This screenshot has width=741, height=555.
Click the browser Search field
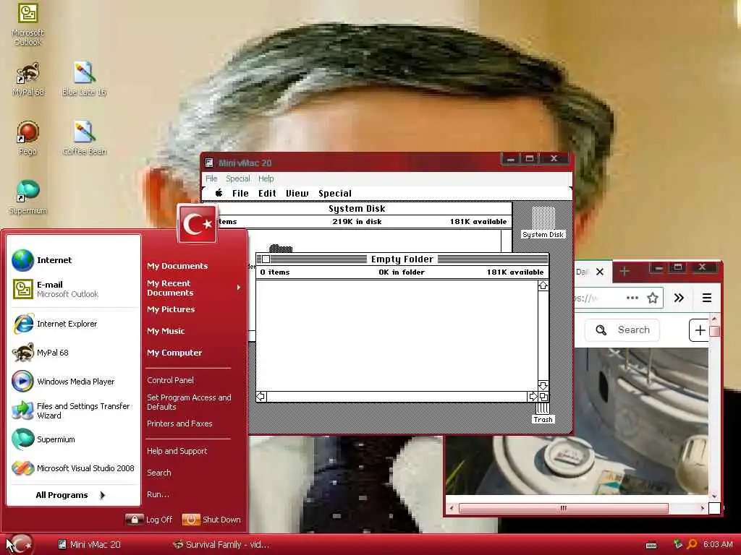point(623,330)
